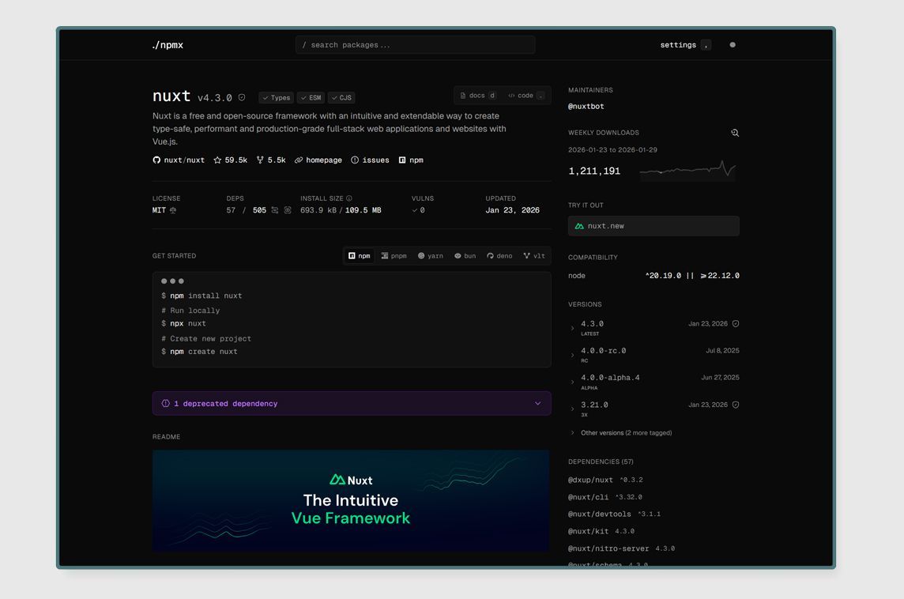Select the yarn package manager tab
The image size is (904, 599).
431,256
